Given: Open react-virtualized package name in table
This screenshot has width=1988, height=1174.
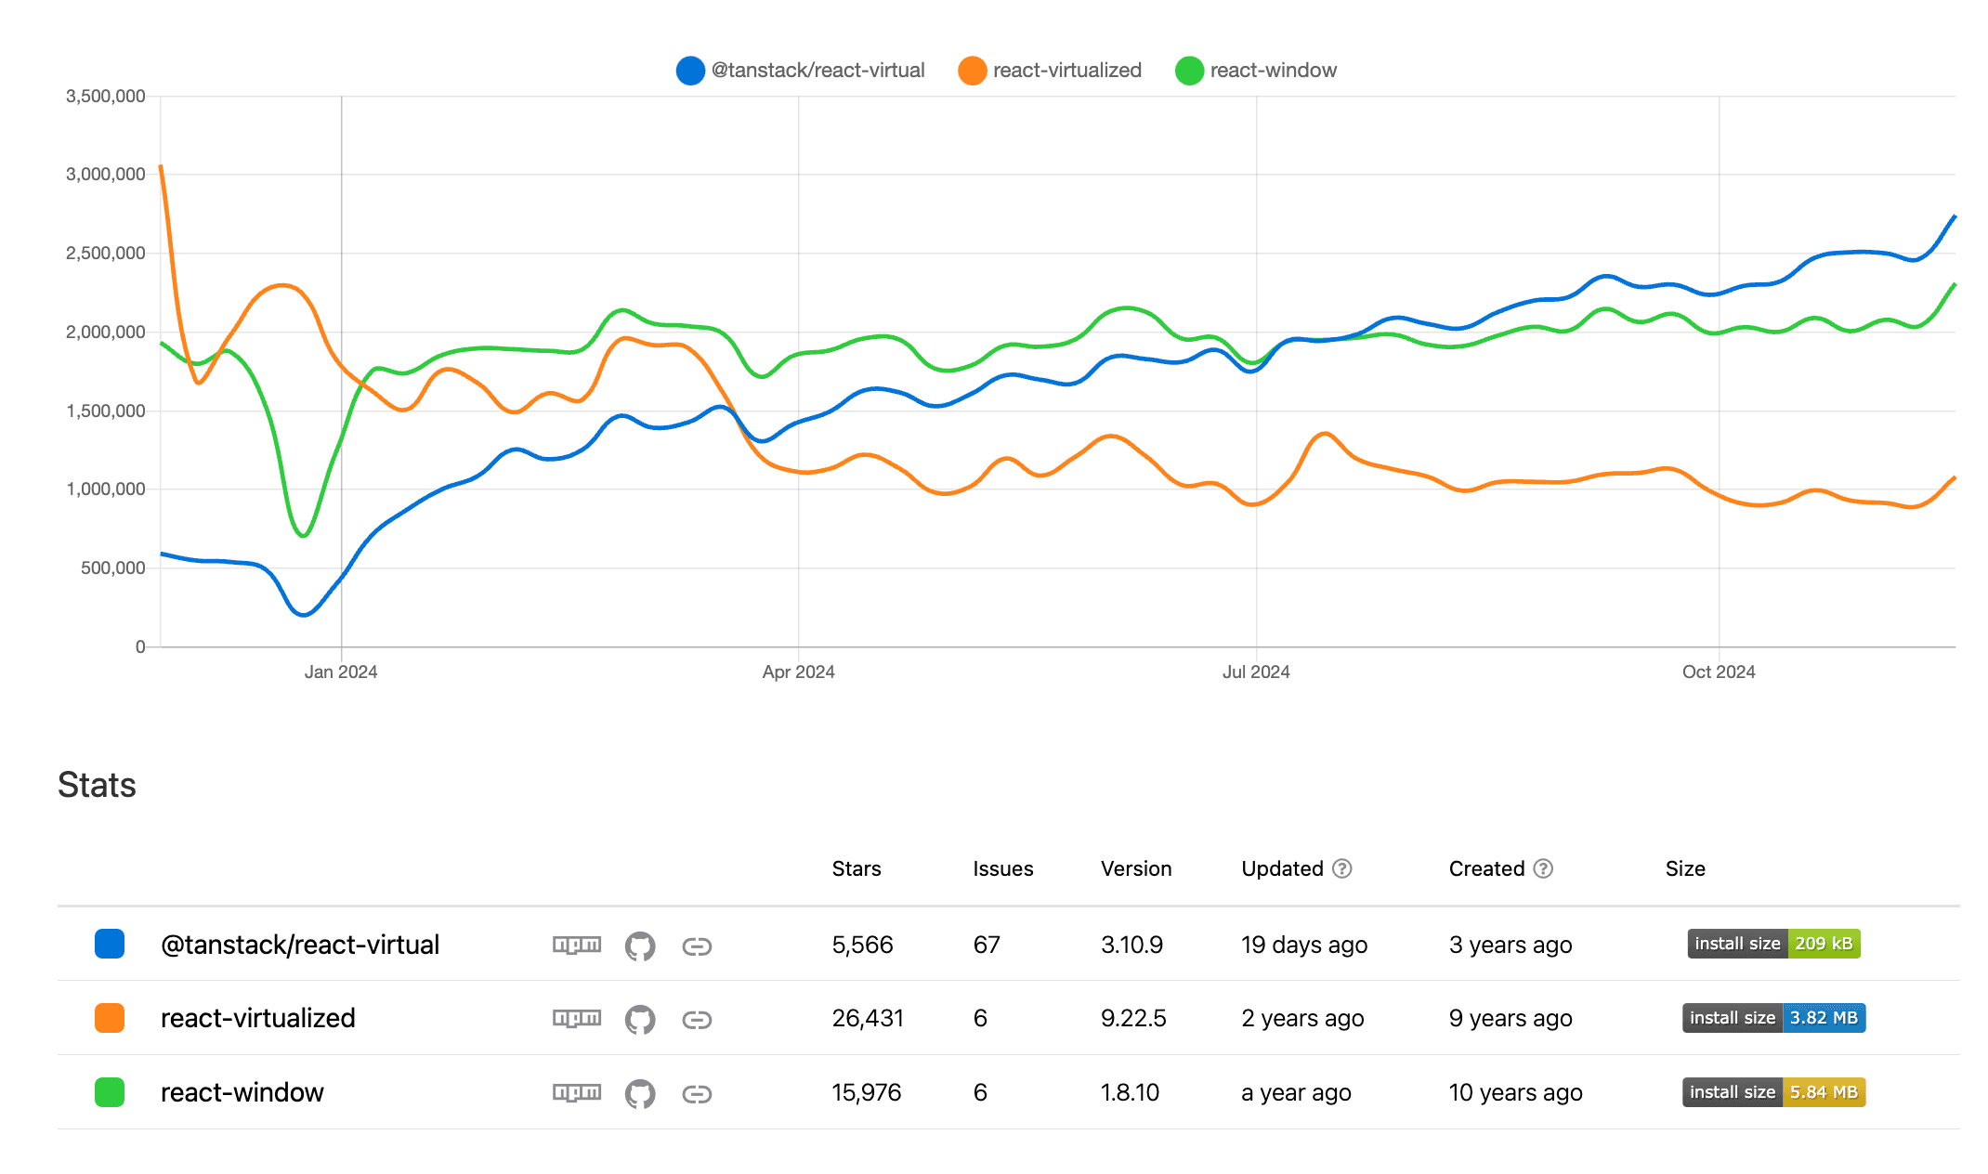Looking at the screenshot, I should (258, 1018).
